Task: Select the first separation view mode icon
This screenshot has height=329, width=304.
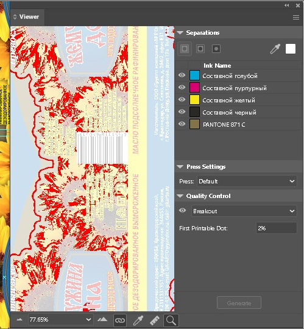Action: pos(185,49)
